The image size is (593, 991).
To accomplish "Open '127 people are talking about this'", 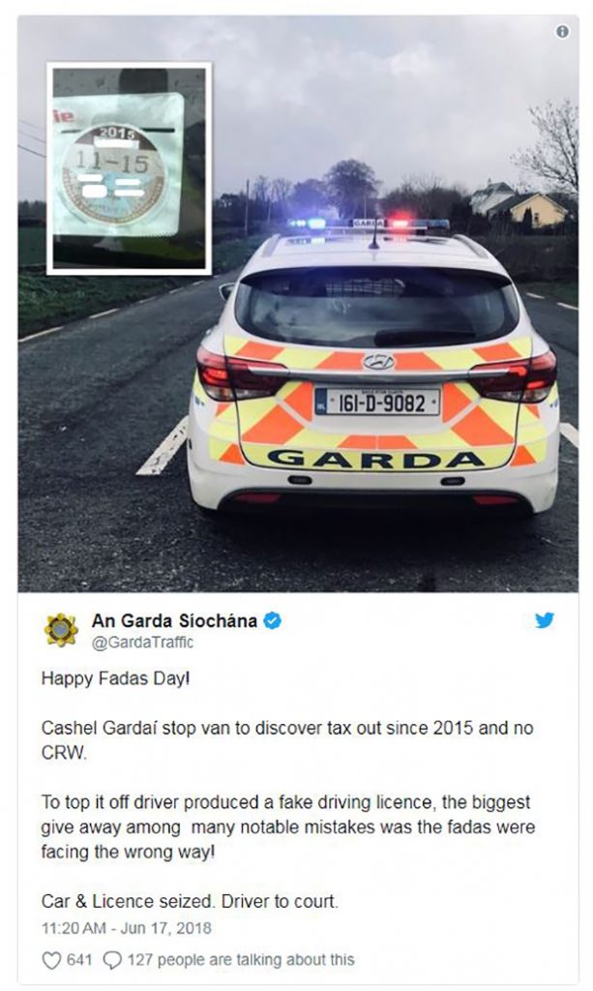I will click(x=241, y=960).
